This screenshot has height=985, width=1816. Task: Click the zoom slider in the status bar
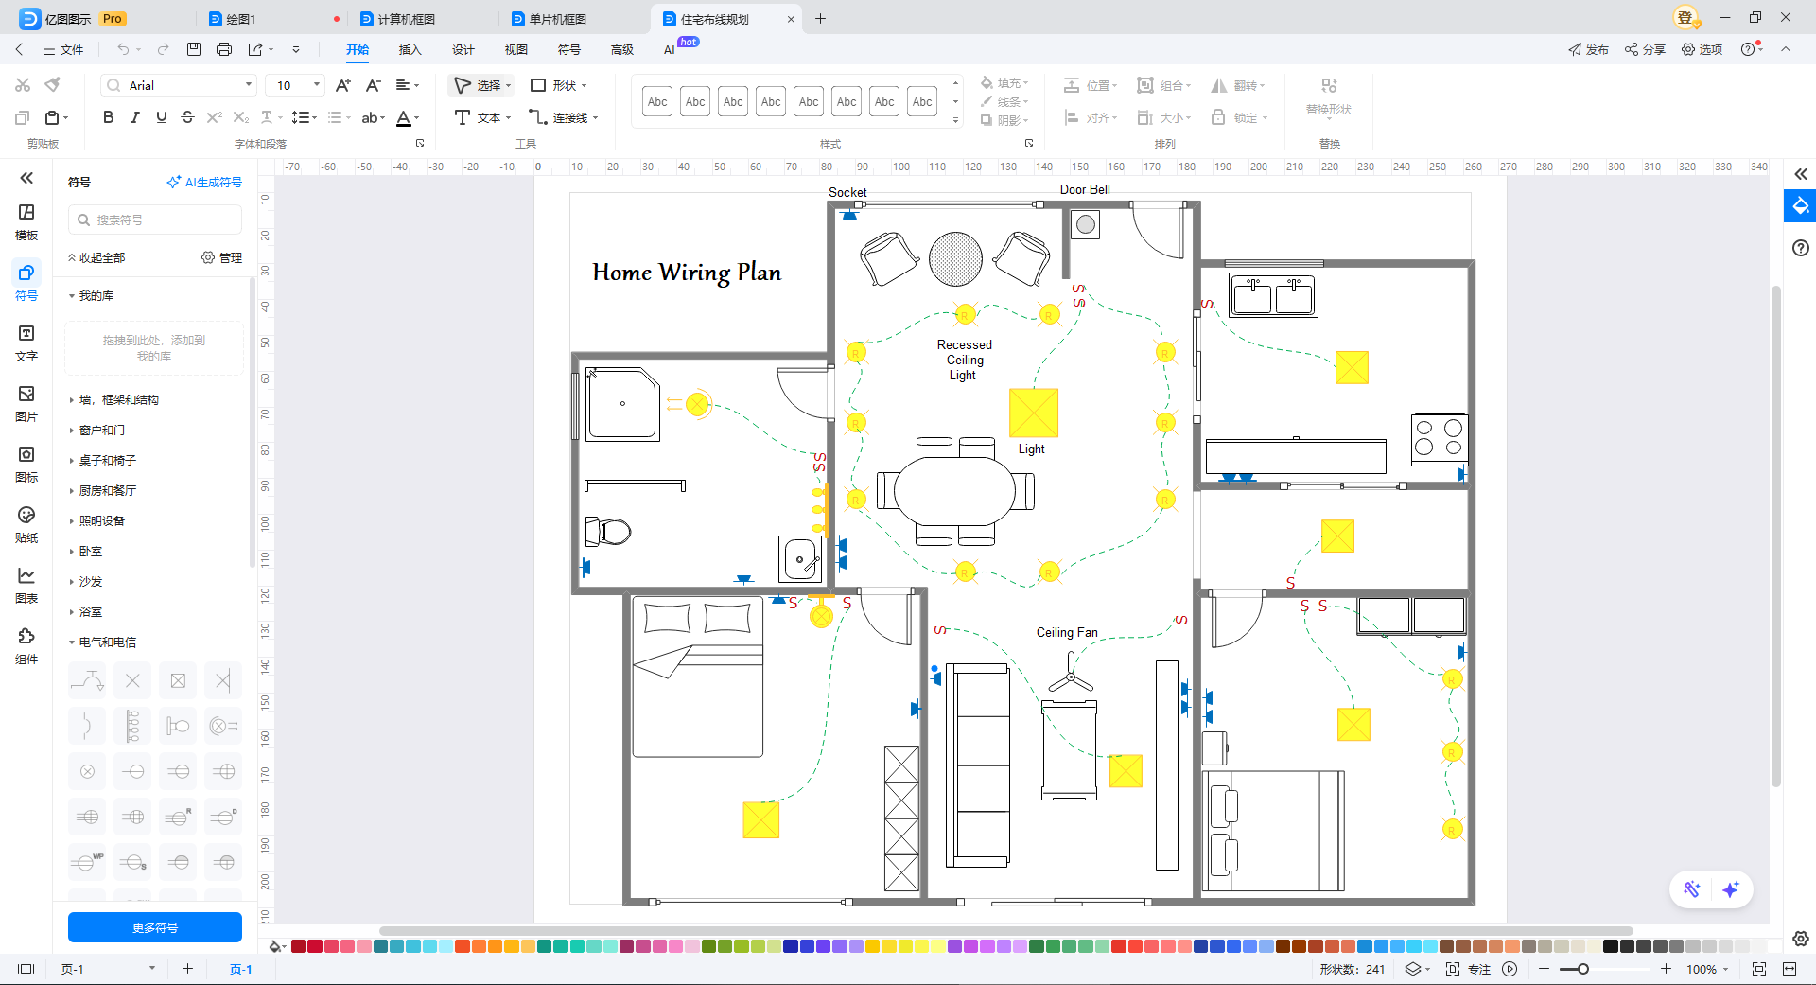(x=1604, y=969)
